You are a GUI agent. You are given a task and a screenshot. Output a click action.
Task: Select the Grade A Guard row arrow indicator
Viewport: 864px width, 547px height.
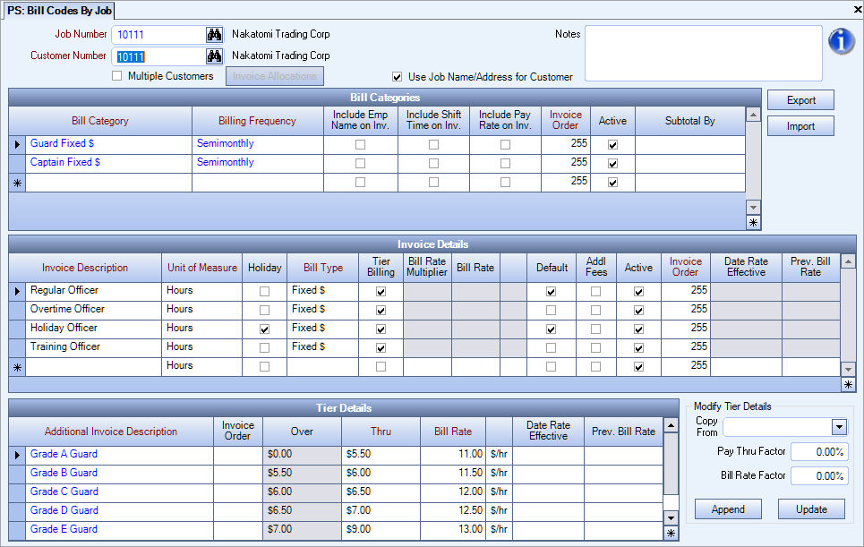(17, 455)
